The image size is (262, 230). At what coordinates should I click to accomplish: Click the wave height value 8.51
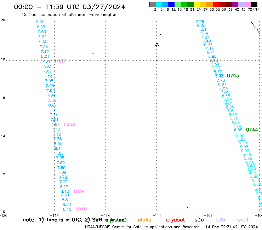click(x=66, y=200)
